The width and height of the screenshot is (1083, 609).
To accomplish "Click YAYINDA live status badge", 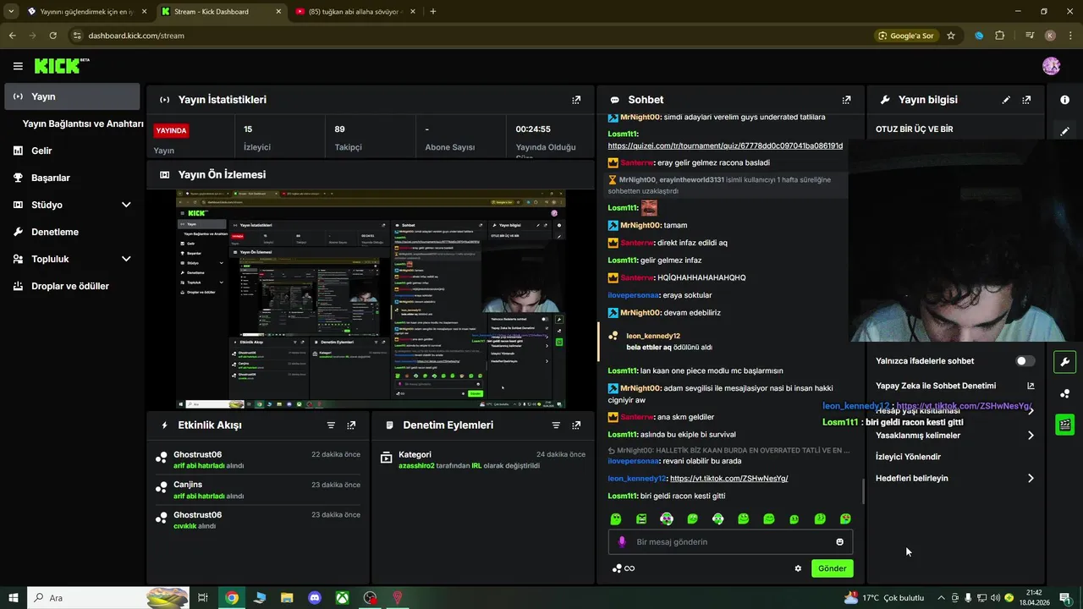I will tap(171, 131).
